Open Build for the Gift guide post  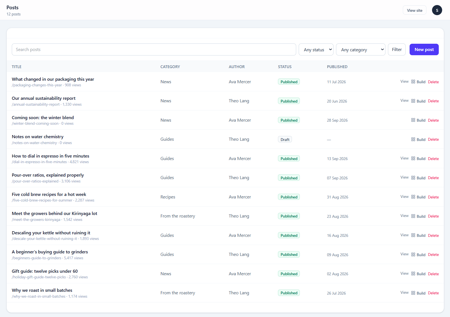point(418,274)
